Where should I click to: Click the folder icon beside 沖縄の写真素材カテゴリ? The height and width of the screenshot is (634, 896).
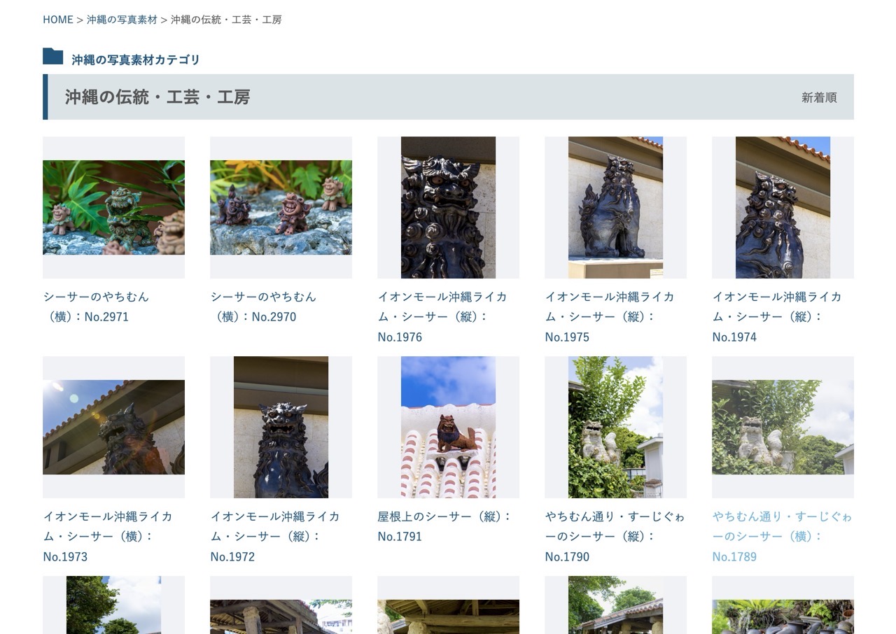click(53, 57)
